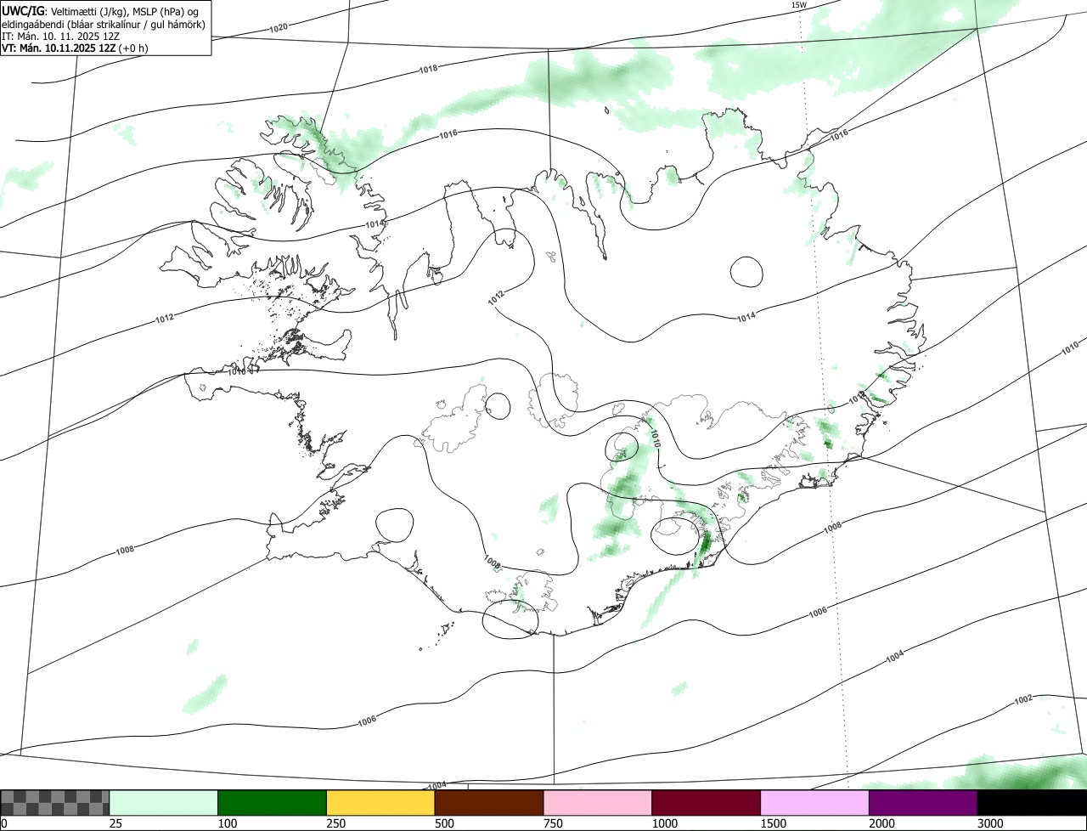Choose the light purple 1500–2000 legend swatch
The width and height of the screenshot is (1087, 831).
(814, 802)
